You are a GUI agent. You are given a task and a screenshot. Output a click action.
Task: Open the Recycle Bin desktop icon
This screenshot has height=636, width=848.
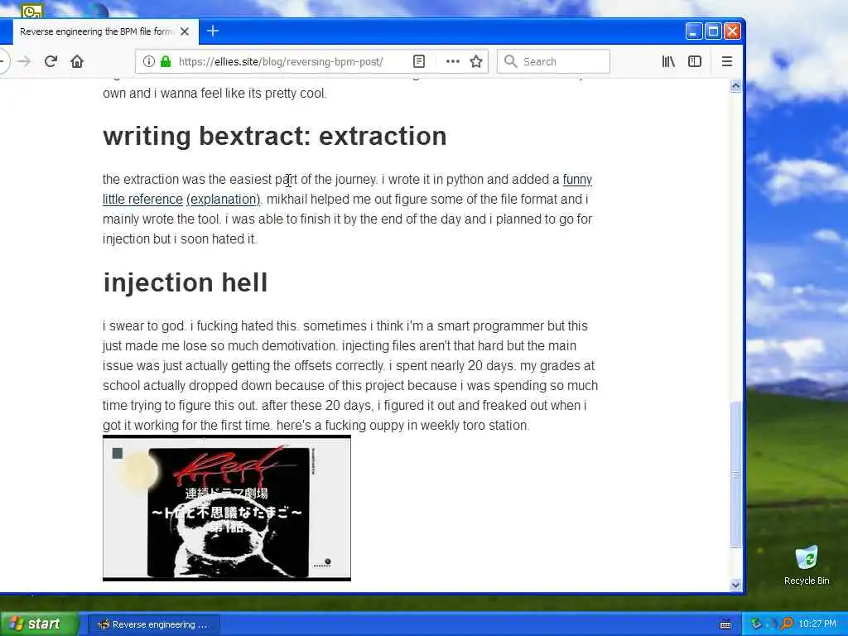(807, 565)
